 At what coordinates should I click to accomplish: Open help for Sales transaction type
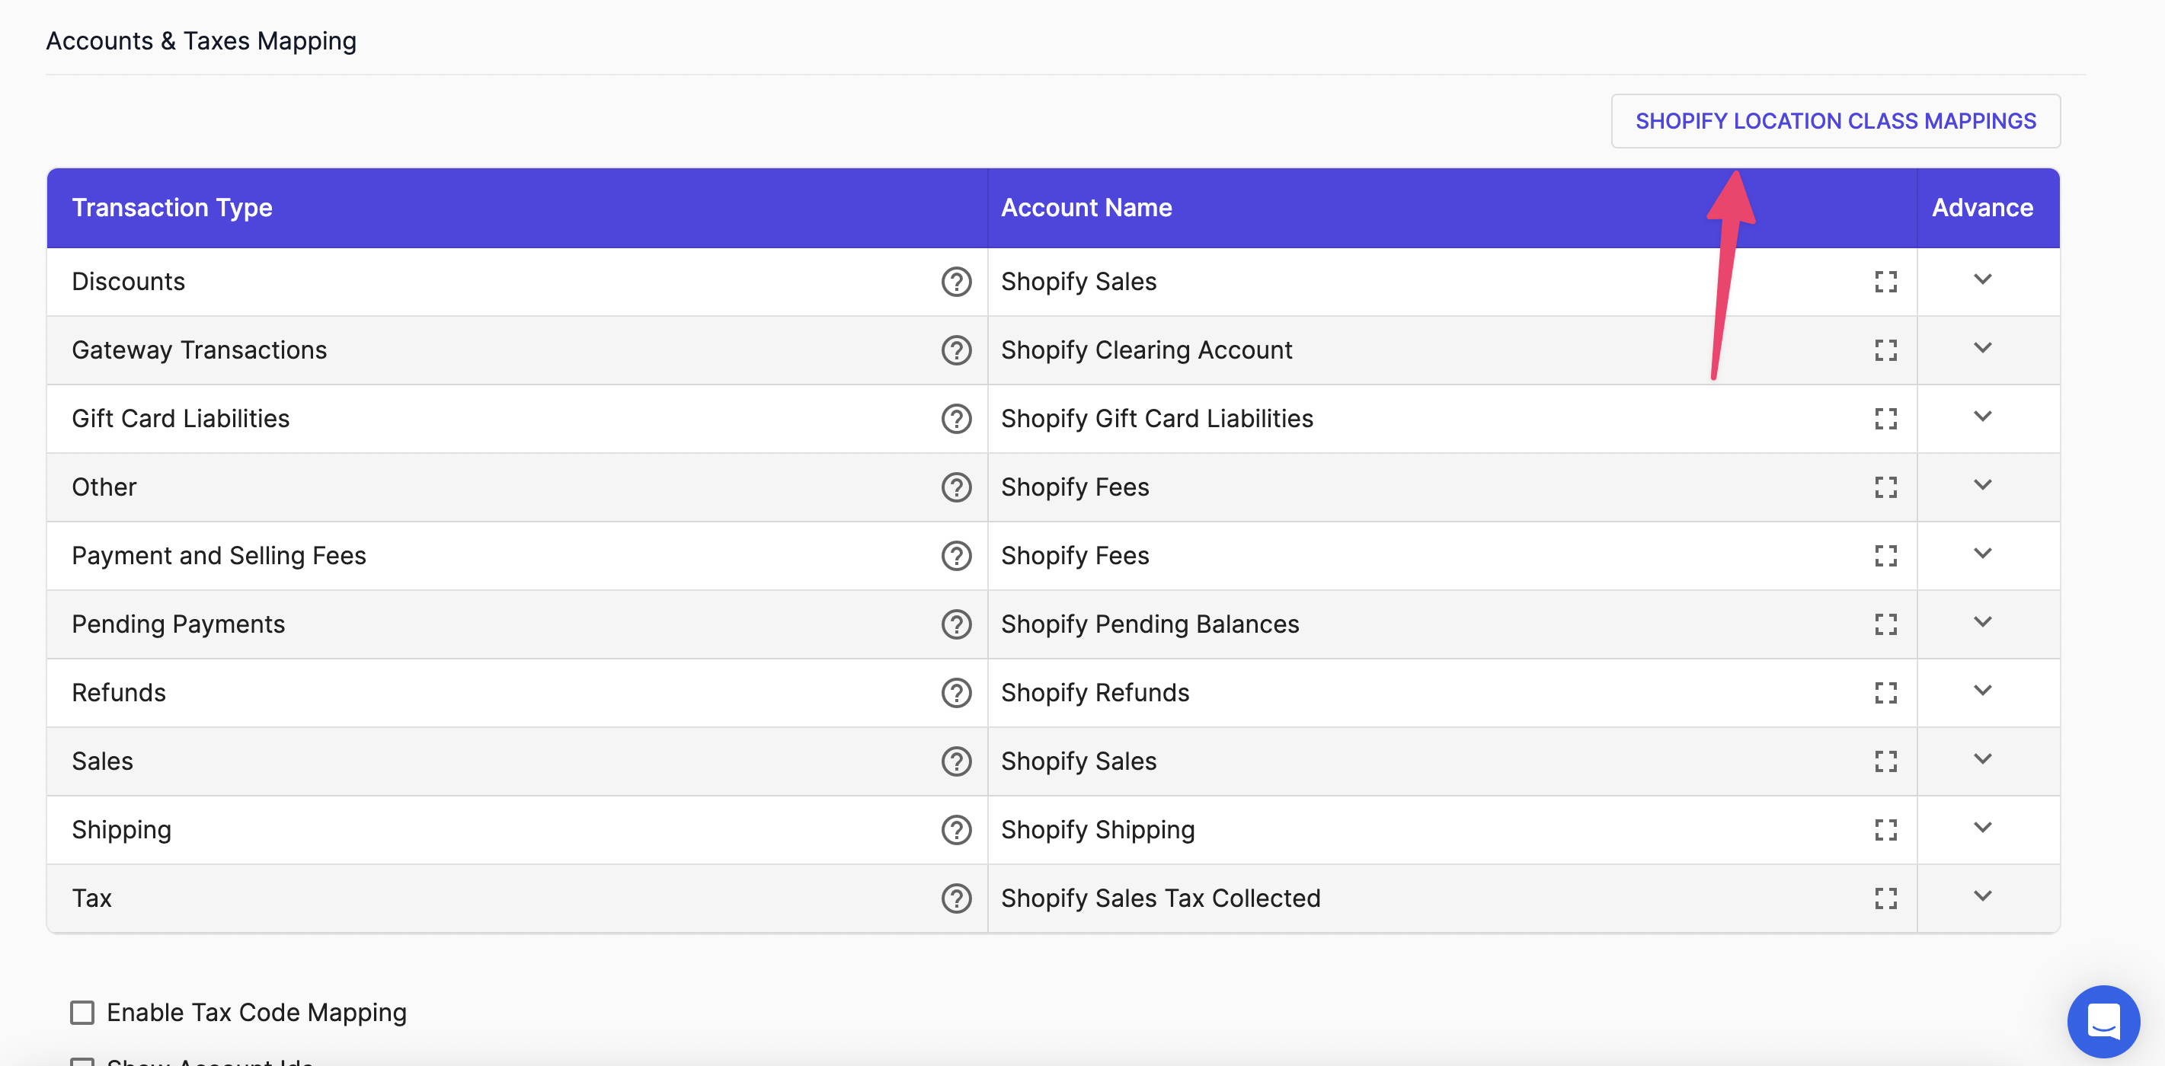(955, 761)
